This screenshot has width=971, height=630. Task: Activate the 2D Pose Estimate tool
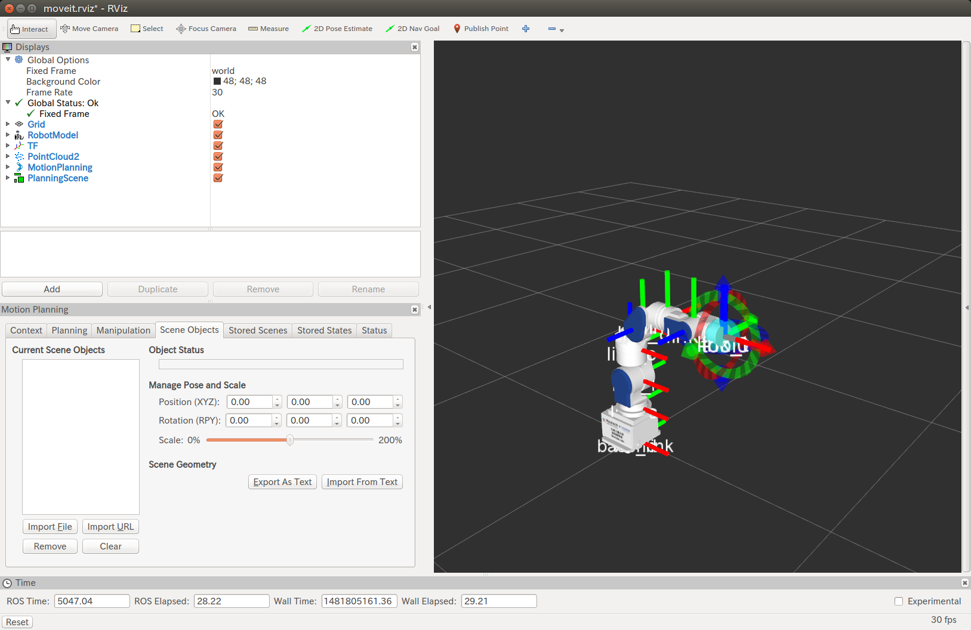click(337, 29)
